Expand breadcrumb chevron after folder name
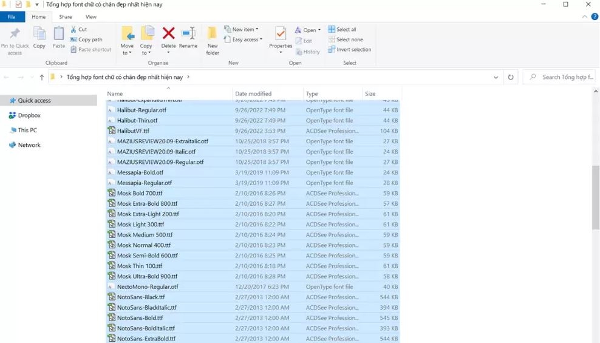Image resolution: width=600 pixels, height=343 pixels. click(x=188, y=77)
